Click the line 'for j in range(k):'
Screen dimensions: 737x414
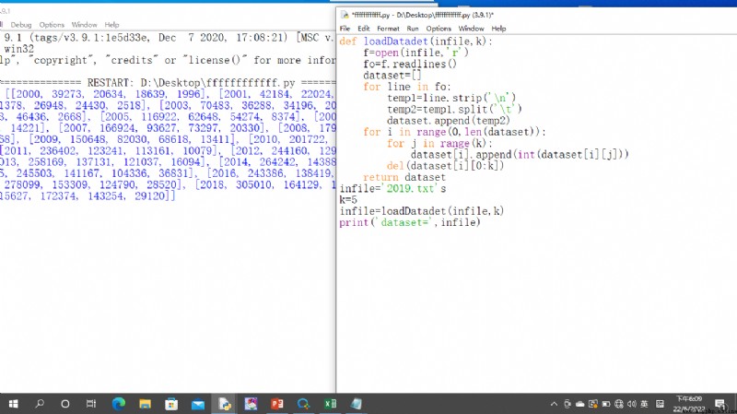(439, 143)
